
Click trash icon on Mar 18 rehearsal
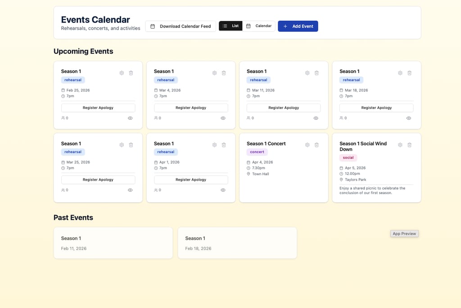pyautogui.click(x=410, y=73)
